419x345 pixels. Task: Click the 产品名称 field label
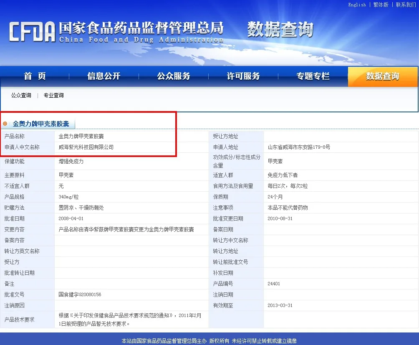[x=15, y=137]
